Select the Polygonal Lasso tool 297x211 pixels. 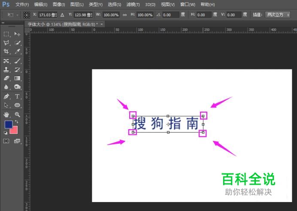6,43
